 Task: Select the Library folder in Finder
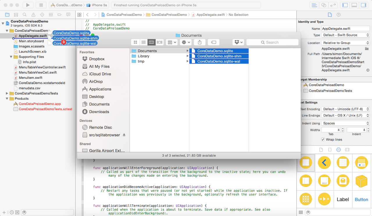(x=144, y=56)
